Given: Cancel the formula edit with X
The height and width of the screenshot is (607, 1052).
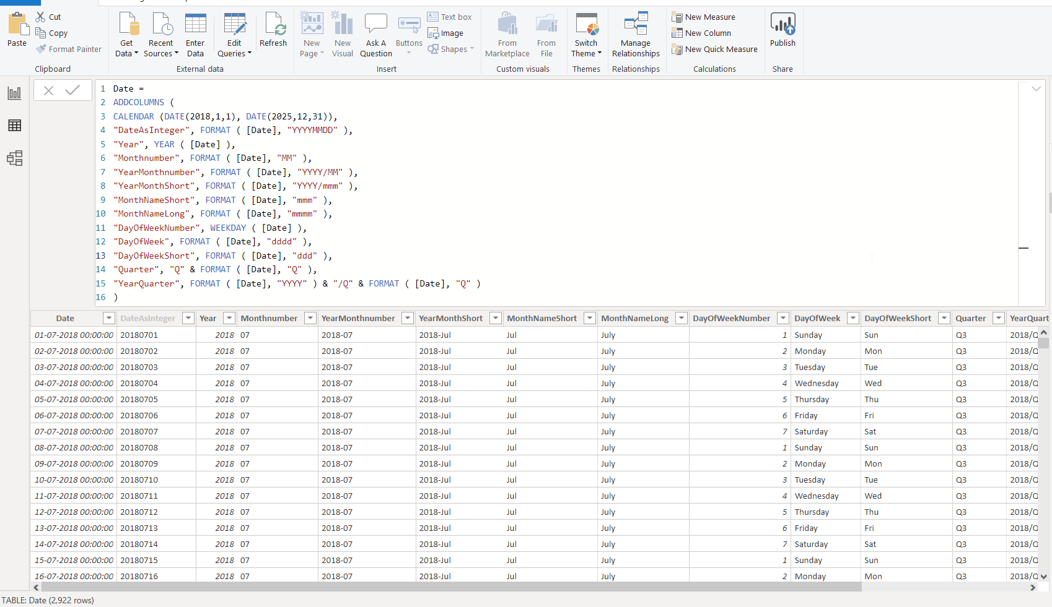Looking at the screenshot, I should point(48,90).
